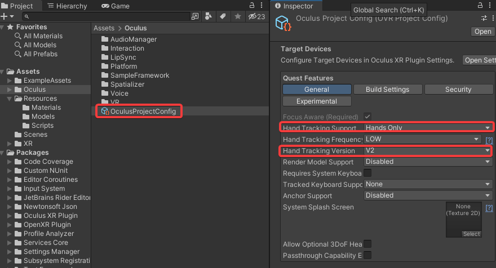Toggle Focus Aware checkbox
Viewport: 496px width, 268px height.
tap(367, 117)
